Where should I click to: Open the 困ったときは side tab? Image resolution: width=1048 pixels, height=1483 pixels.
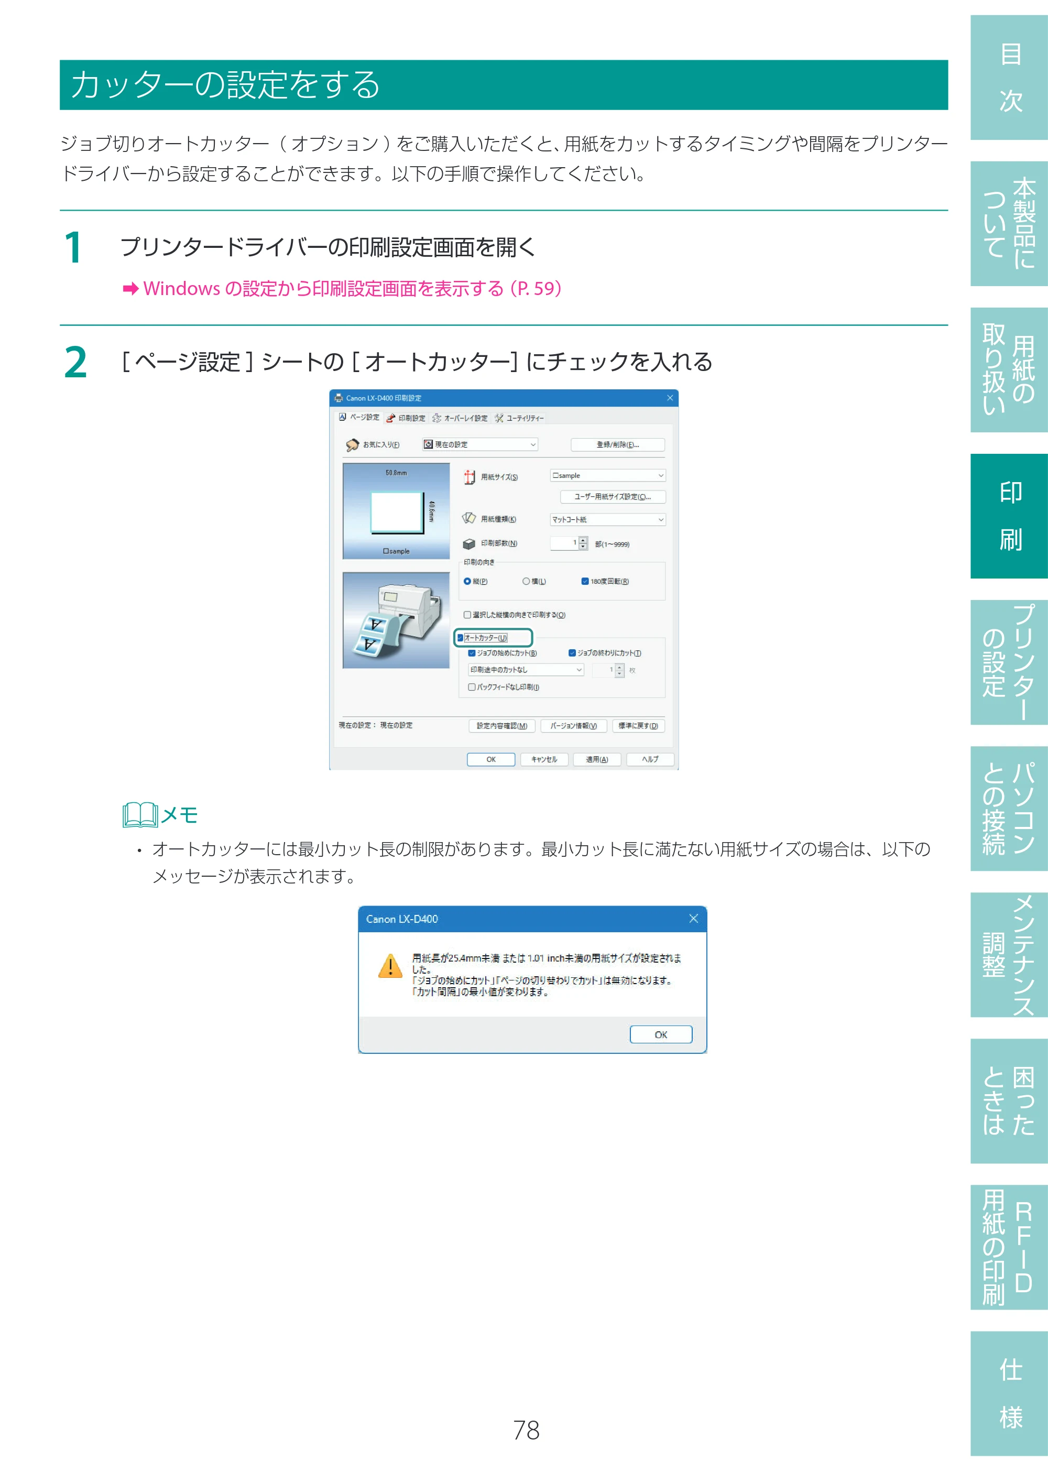[1009, 1100]
